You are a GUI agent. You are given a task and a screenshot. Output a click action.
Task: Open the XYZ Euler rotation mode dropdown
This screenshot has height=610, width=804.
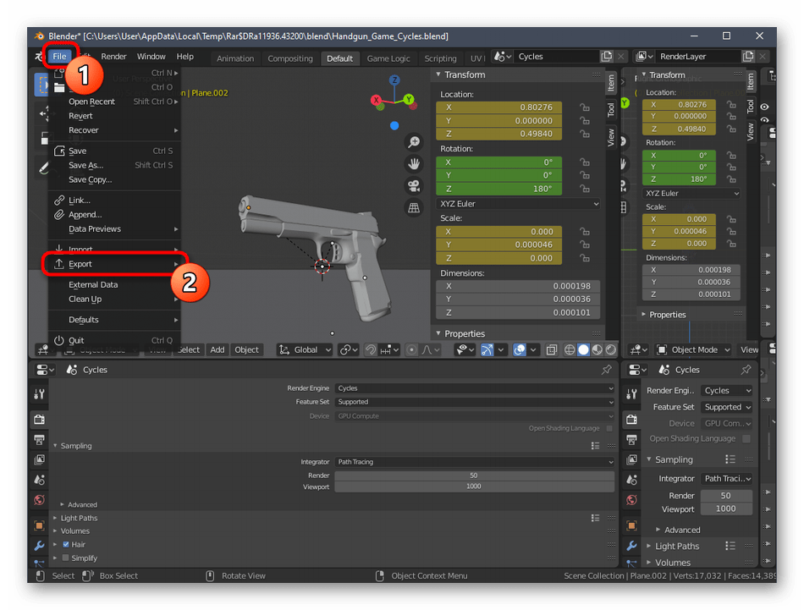pyautogui.click(x=518, y=204)
